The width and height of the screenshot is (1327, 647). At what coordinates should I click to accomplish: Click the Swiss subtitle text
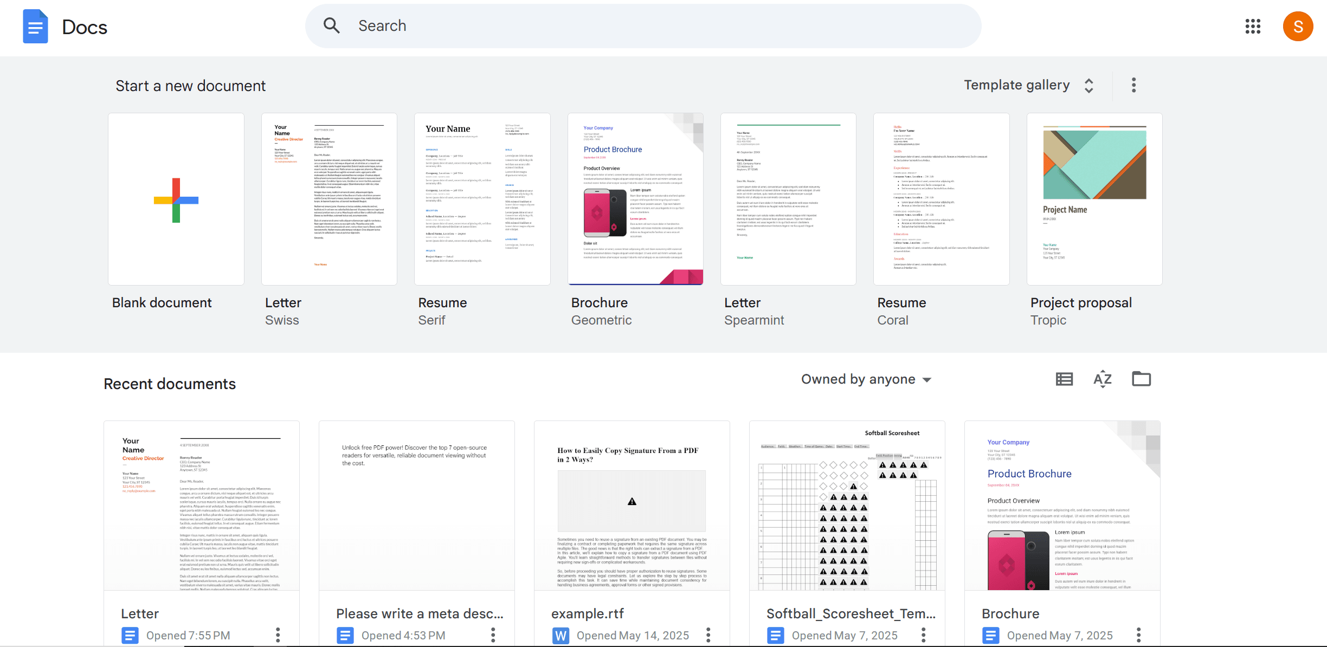point(282,320)
